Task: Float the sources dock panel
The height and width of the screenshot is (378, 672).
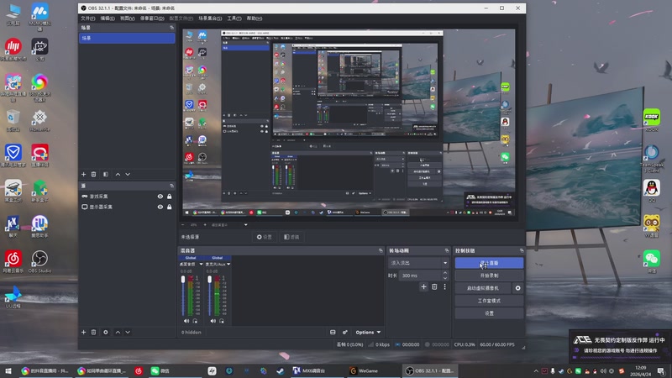Action: click(172, 186)
